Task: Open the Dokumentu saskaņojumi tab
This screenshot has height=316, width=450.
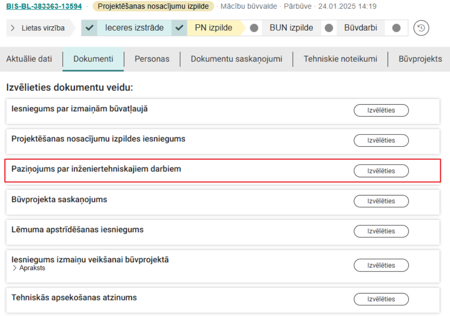Action: 236,59
